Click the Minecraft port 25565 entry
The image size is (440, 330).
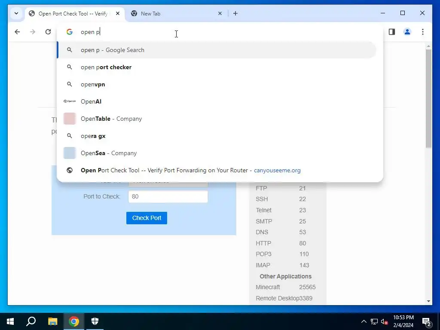click(x=286, y=287)
